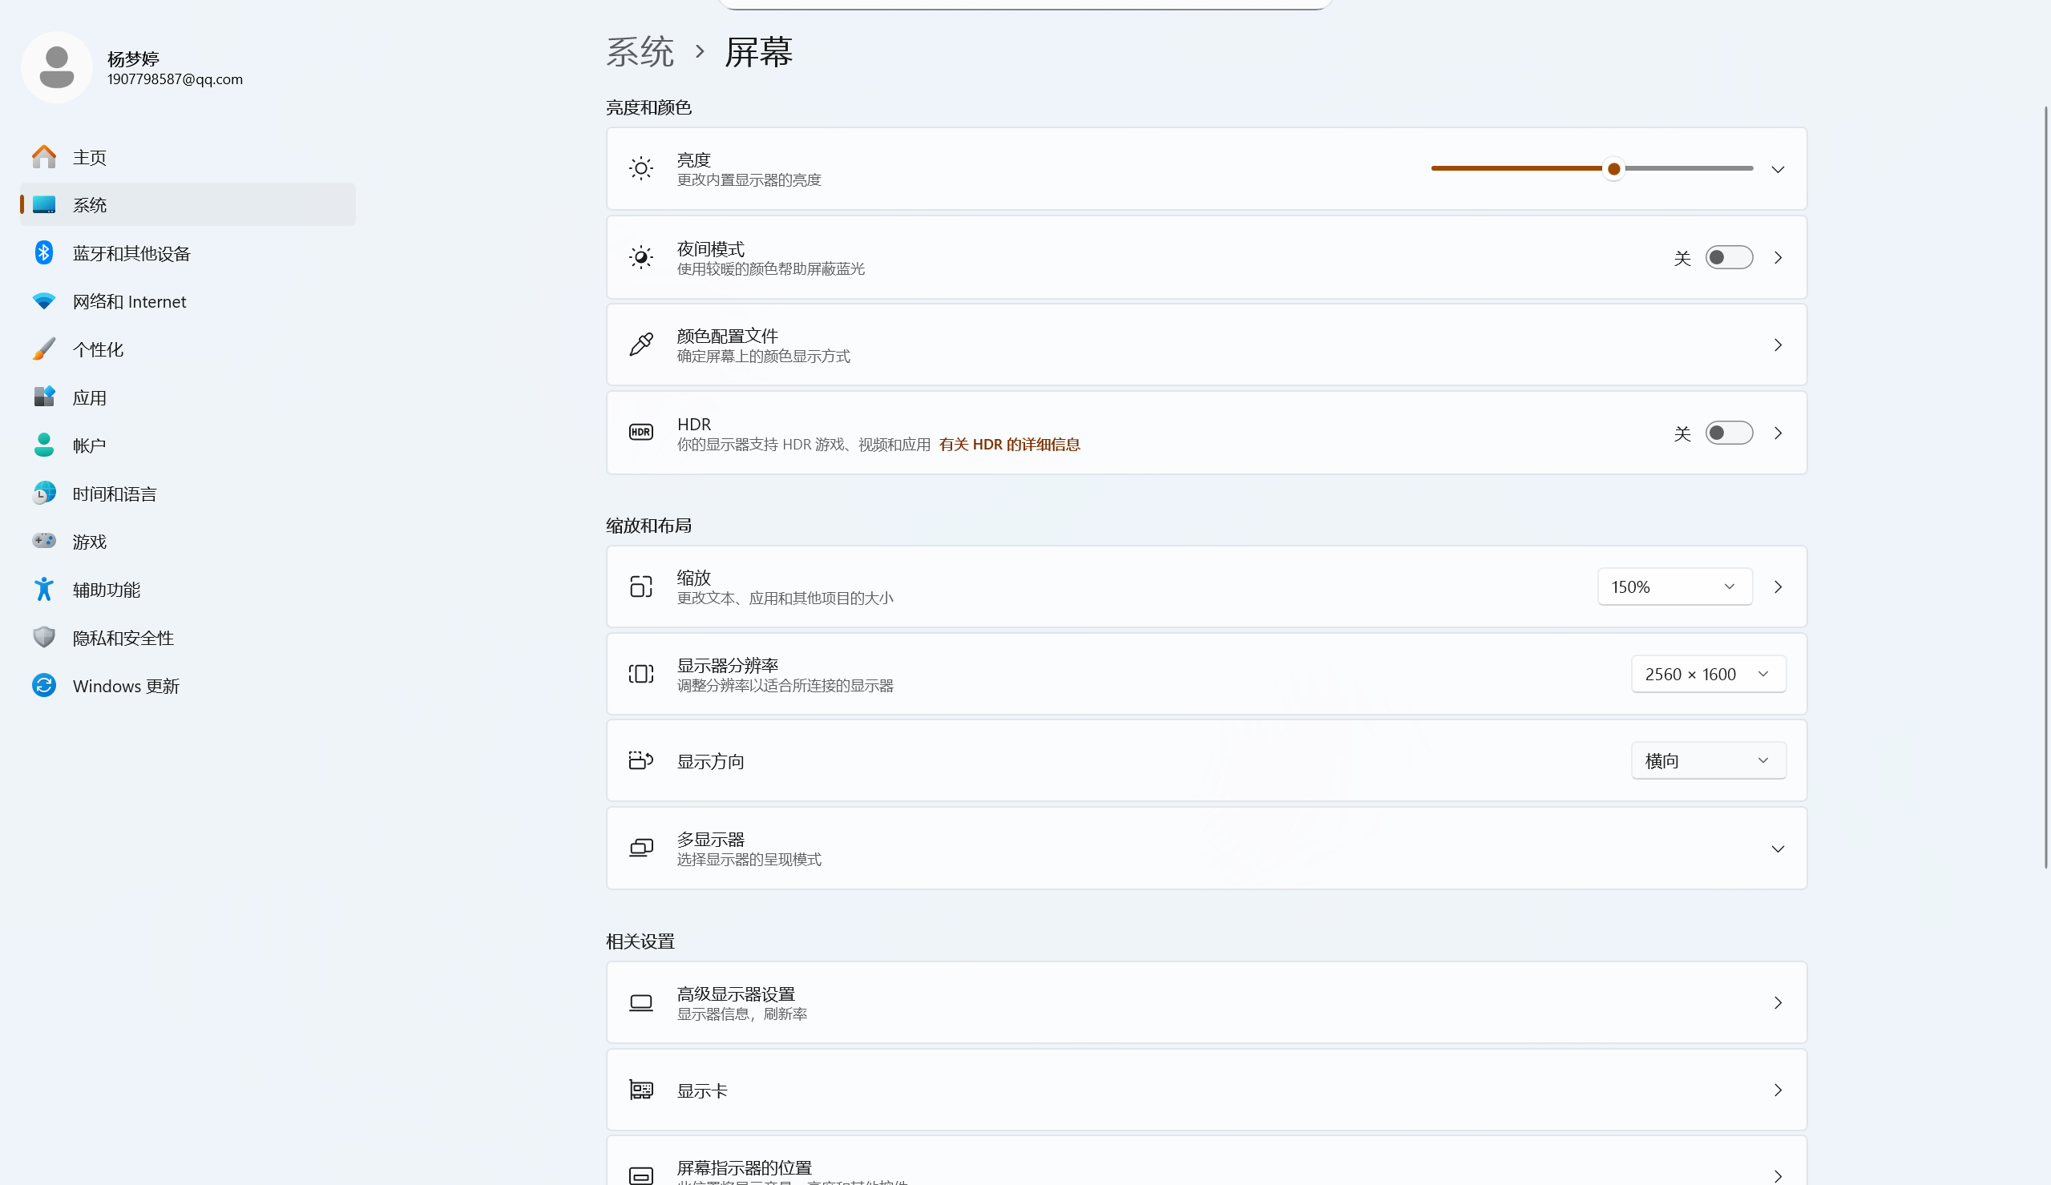Expand the Multiple displays section
The image size is (2051, 1185).
click(1778, 848)
